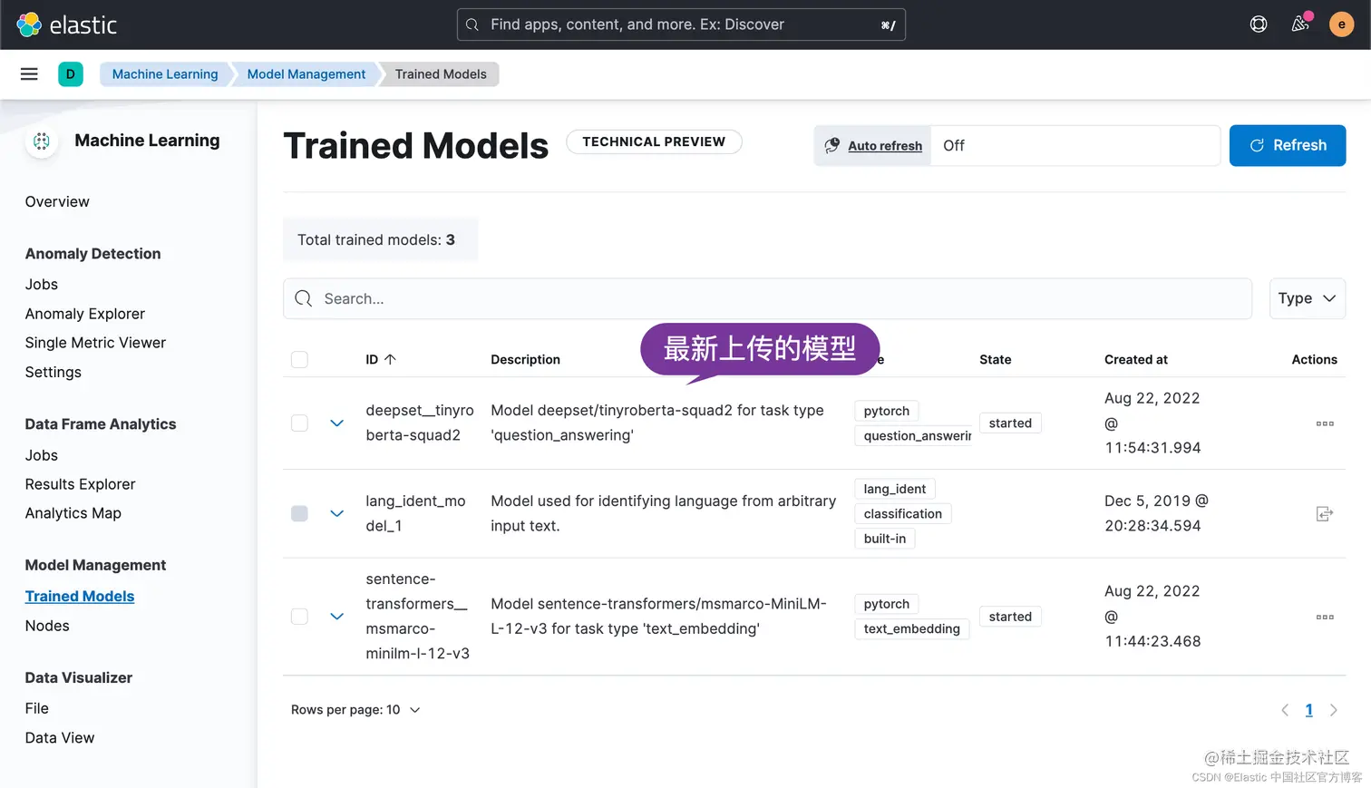The image size is (1371, 788).
Task: Check the deepset_tinyroberta-squad2 row checkbox
Action: [x=299, y=423]
